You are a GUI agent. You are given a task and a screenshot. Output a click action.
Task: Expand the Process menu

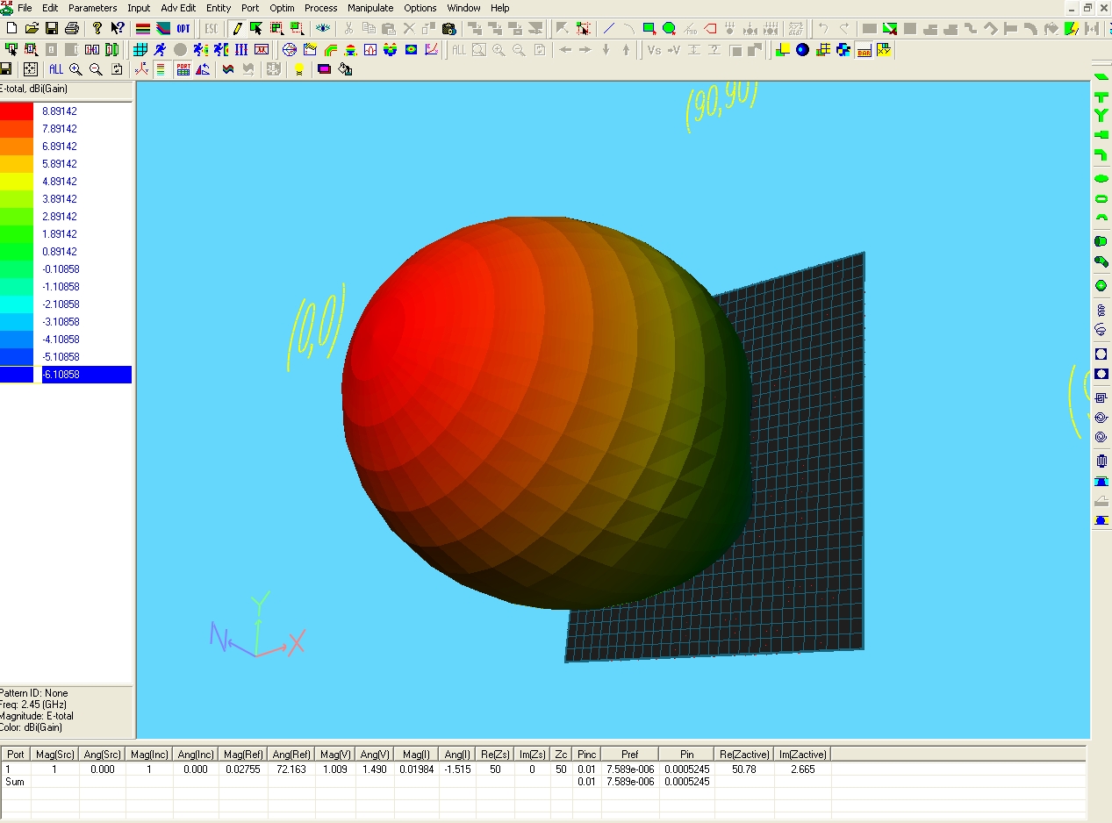321,8
